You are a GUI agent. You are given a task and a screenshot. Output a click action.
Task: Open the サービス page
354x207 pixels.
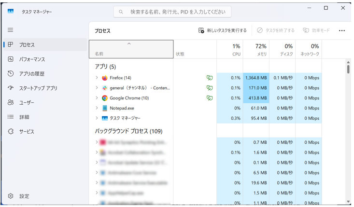(45, 131)
